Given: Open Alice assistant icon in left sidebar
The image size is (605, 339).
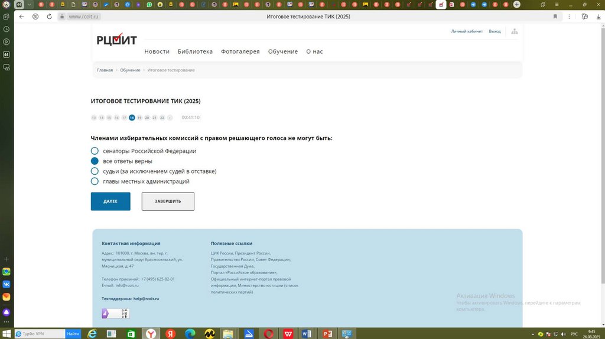Looking at the screenshot, I should click(x=6, y=312).
